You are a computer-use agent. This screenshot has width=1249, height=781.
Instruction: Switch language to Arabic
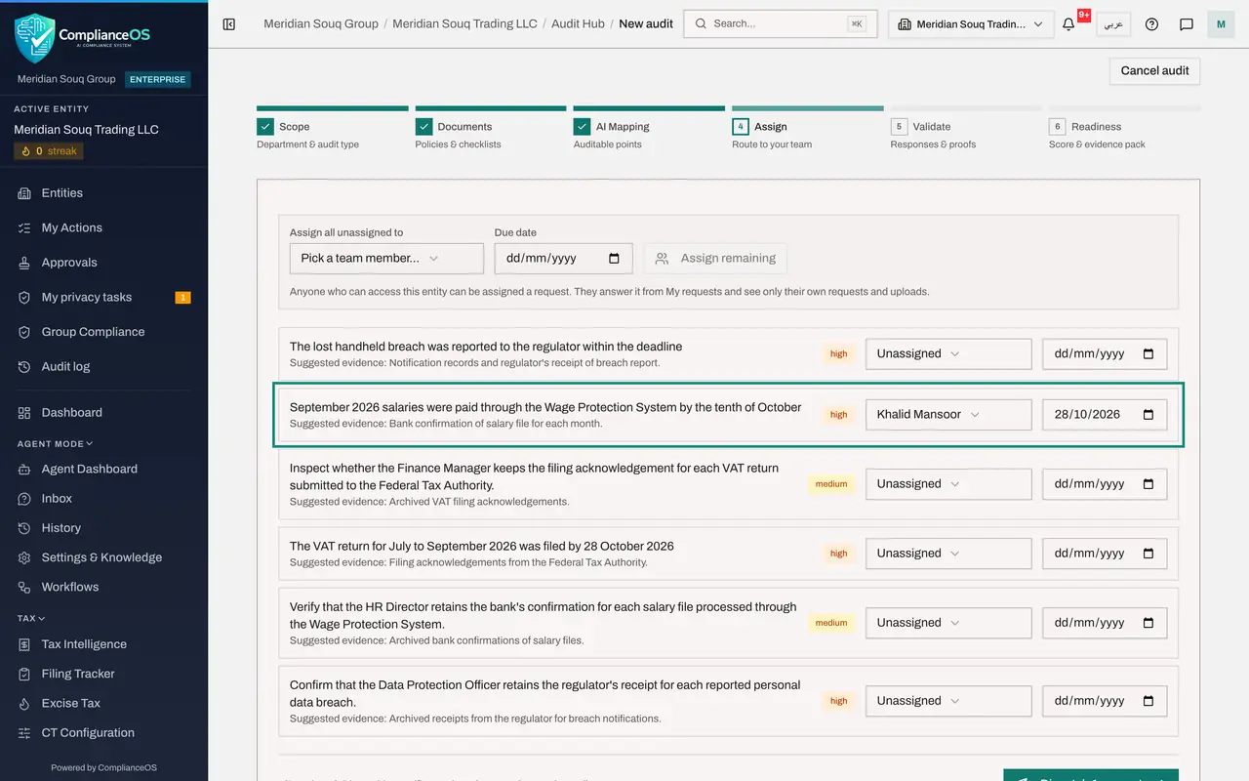tap(1113, 24)
